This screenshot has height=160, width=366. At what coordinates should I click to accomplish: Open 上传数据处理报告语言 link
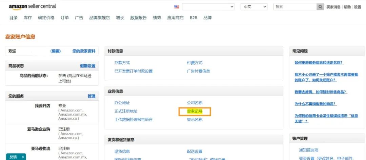(133, 120)
